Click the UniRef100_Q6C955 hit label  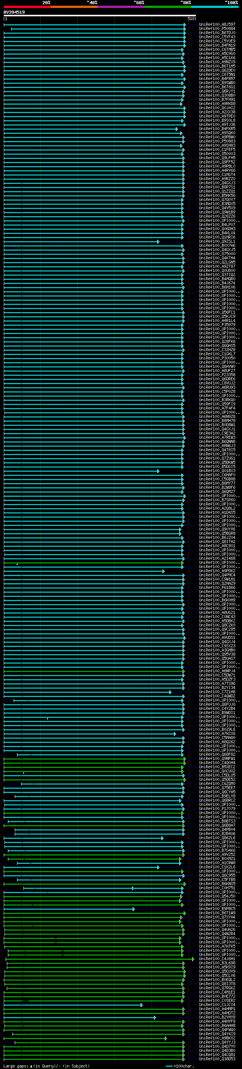point(217,875)
